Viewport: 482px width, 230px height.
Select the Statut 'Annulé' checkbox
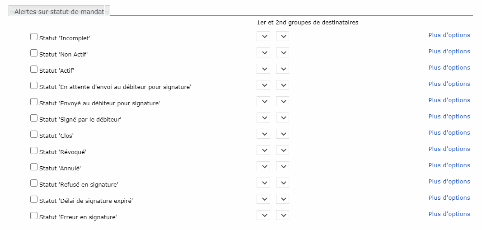click(x=34, y=167)
